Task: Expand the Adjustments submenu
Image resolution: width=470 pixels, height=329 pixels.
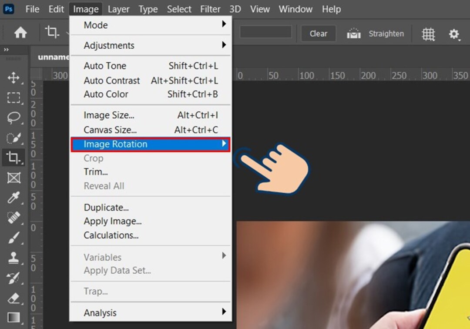Action: click(x=151, y=45)
